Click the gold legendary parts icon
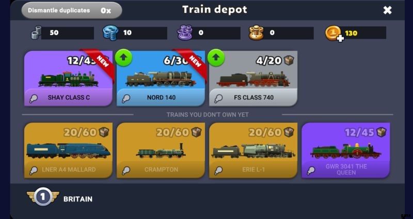The height and width of the screenshot is (219, 413). [x=256, y=33]
